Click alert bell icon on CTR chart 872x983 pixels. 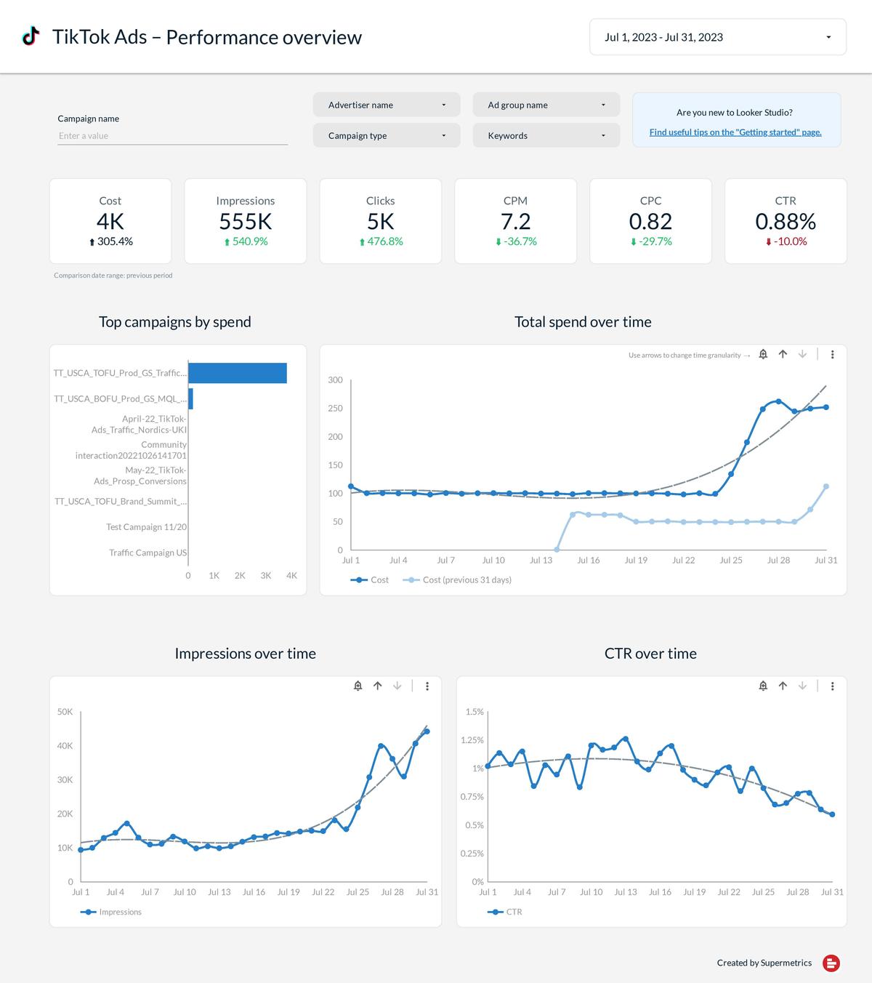click(763, 686)
